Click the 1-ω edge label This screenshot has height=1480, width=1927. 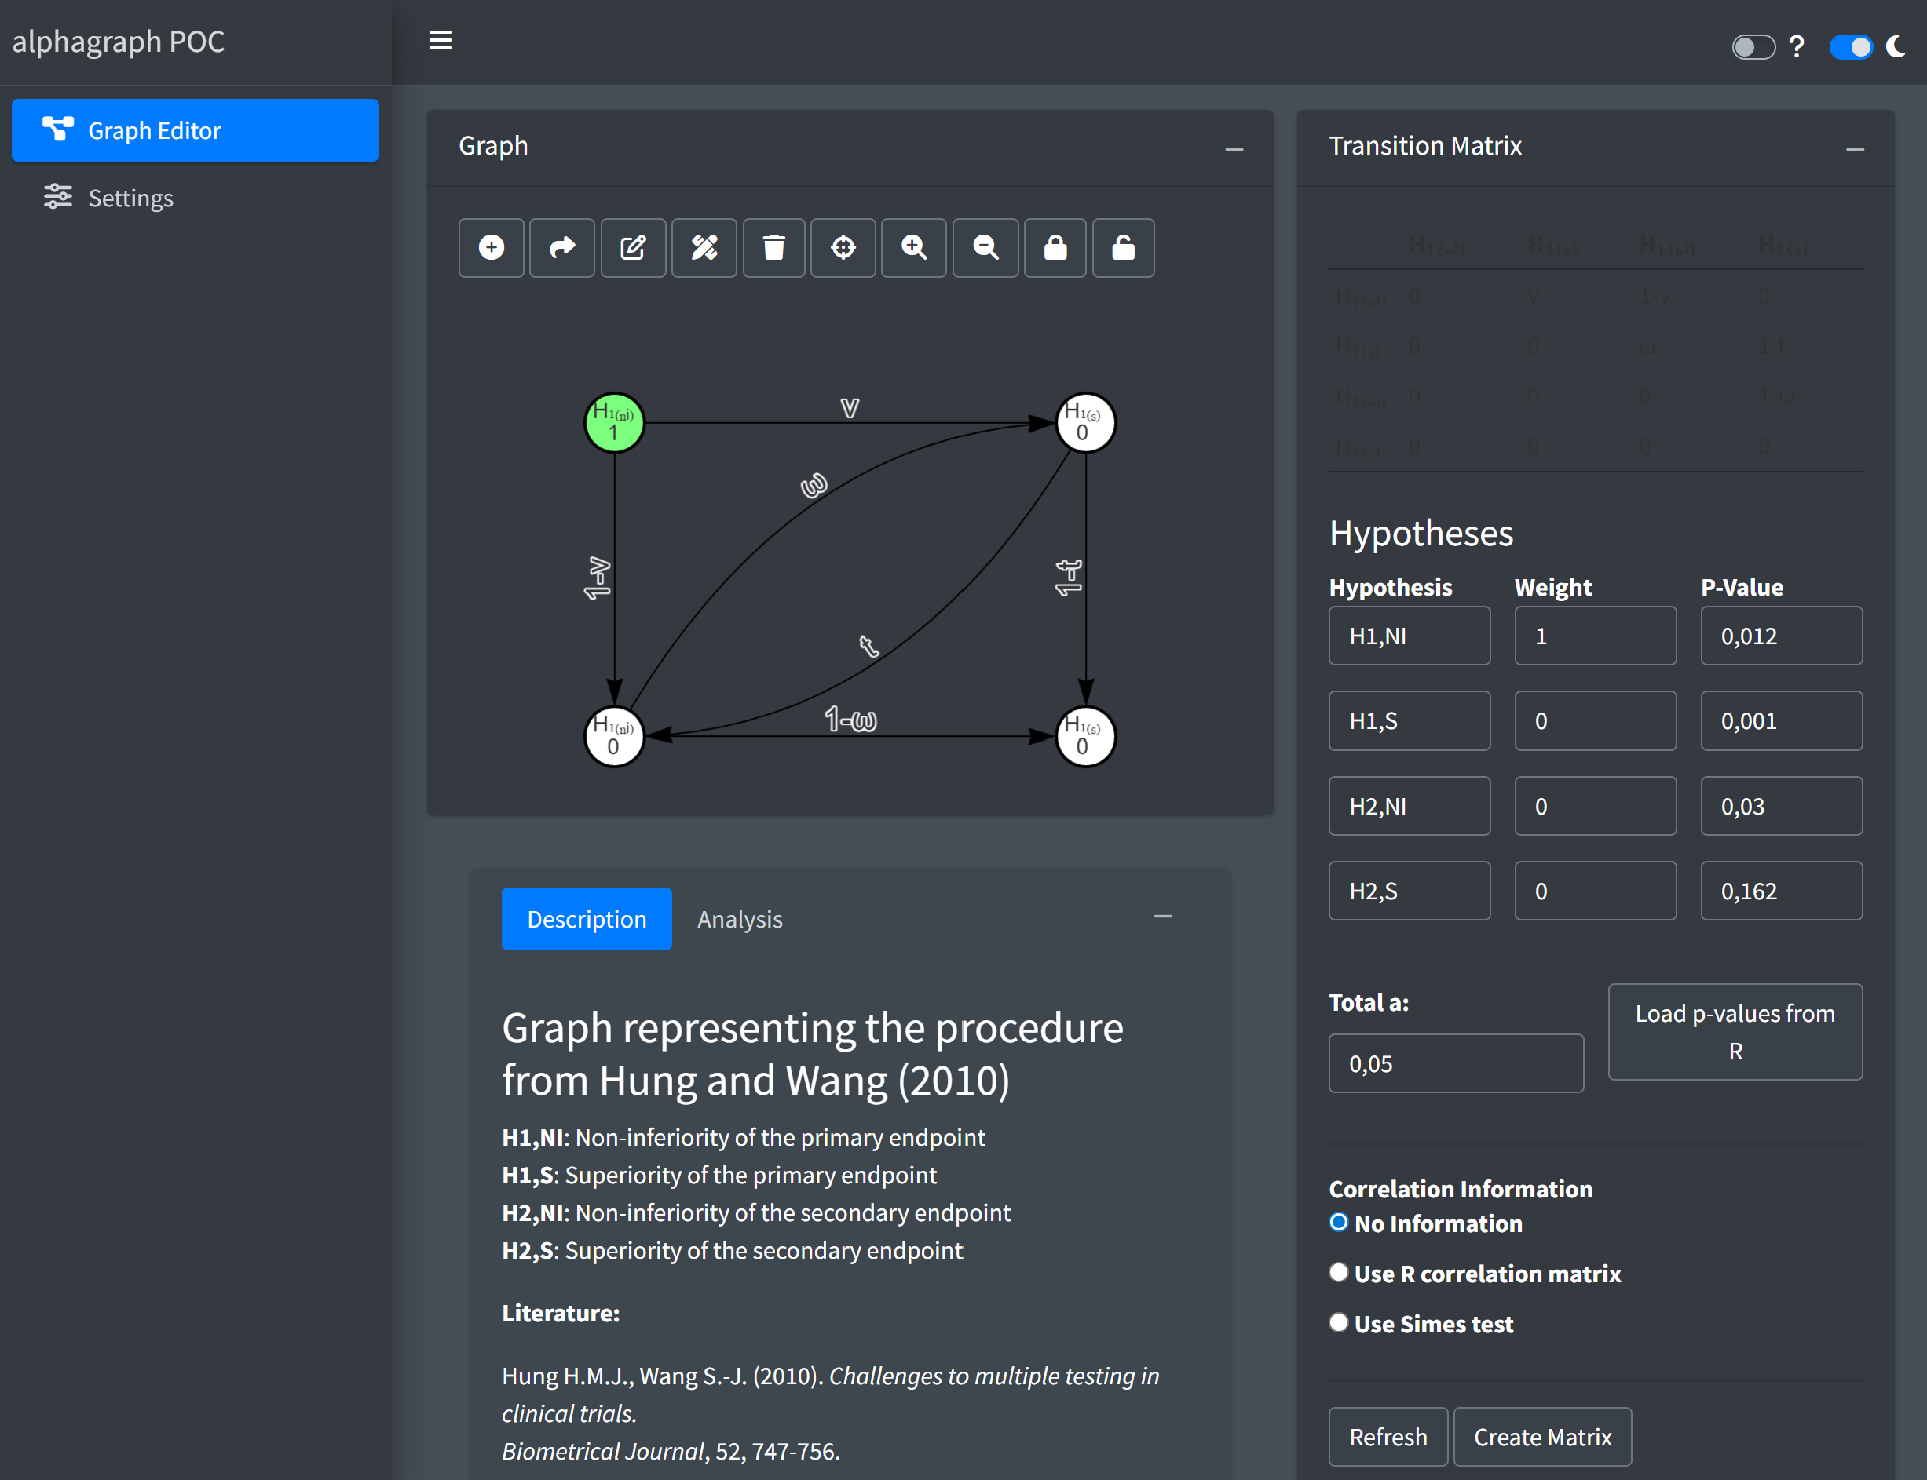pos(850,720)
